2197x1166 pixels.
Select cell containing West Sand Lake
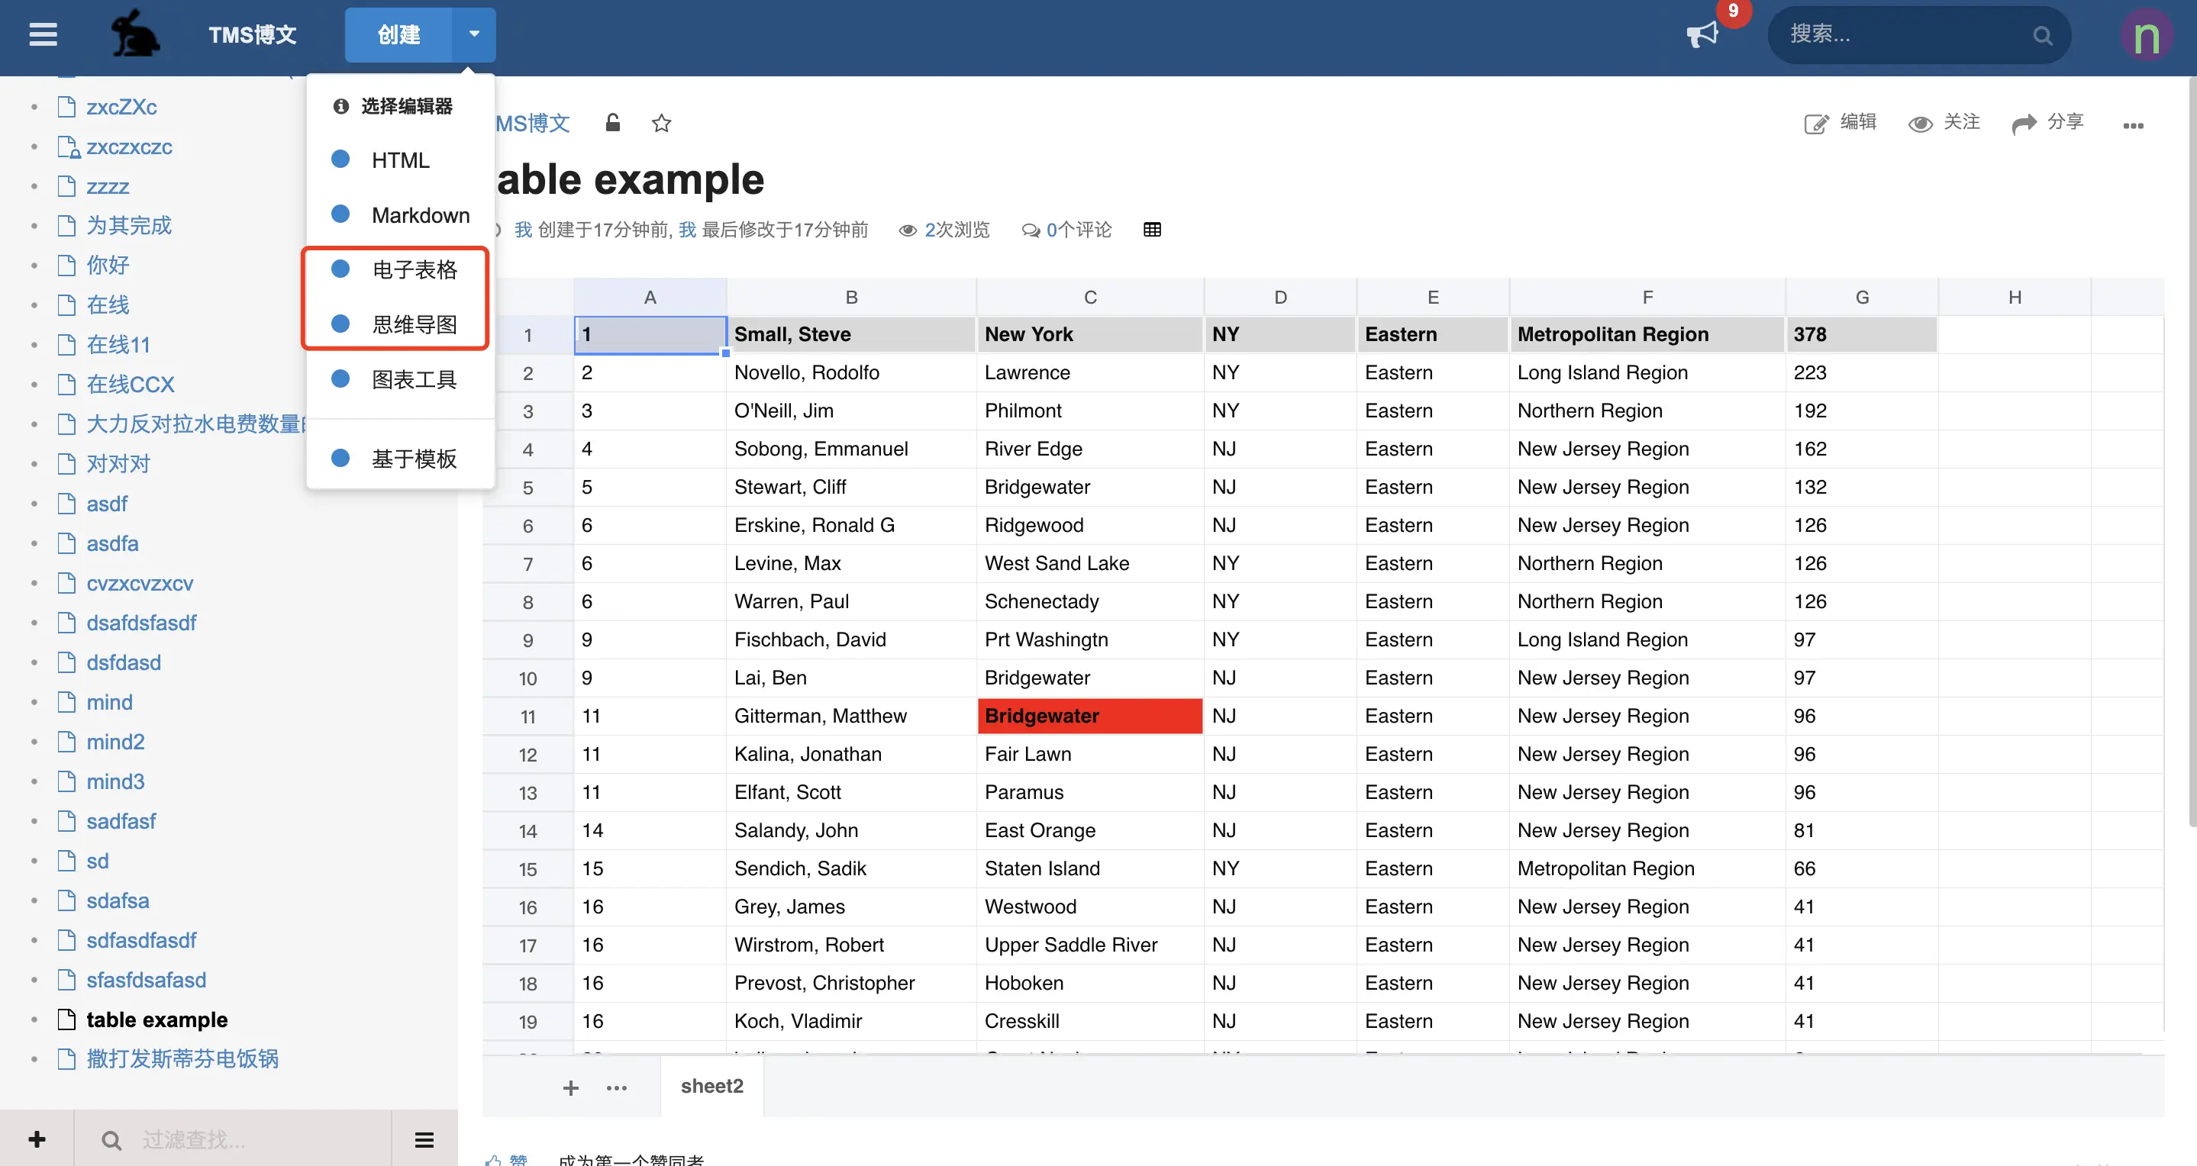[1090, 562]
